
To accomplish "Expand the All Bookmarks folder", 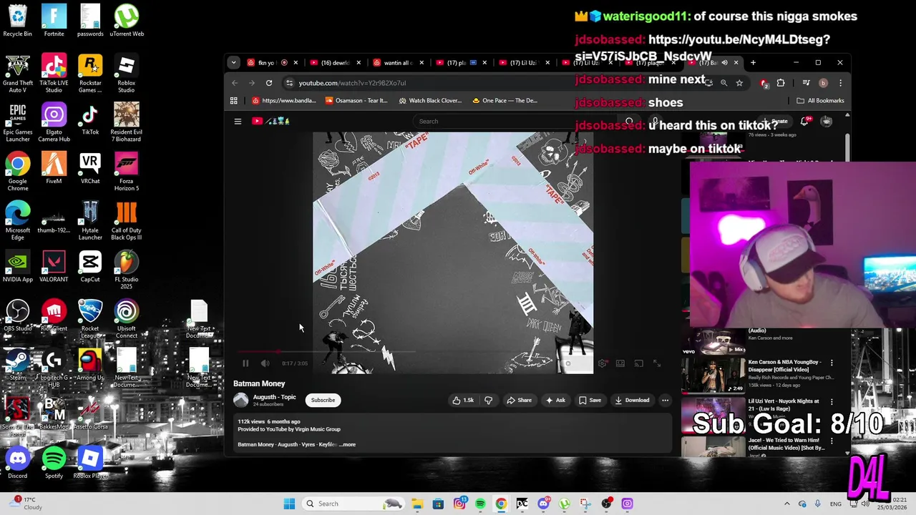I will point(820,101).
